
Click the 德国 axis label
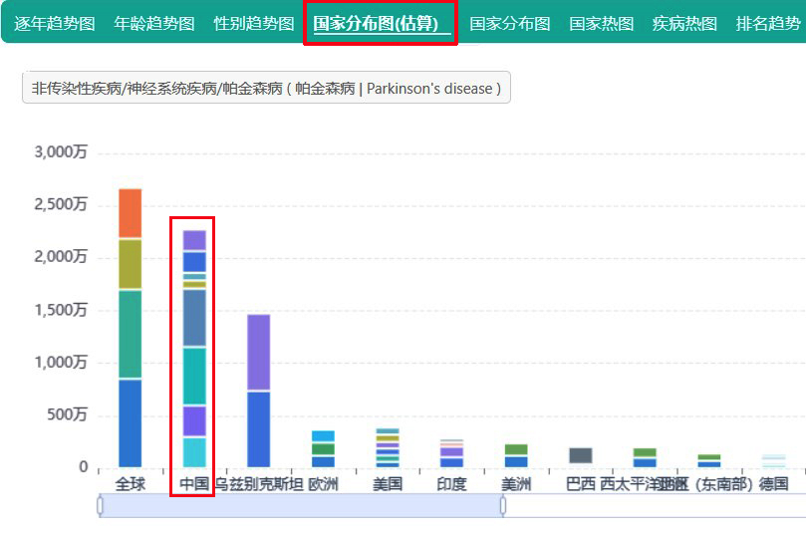point(773,484)
